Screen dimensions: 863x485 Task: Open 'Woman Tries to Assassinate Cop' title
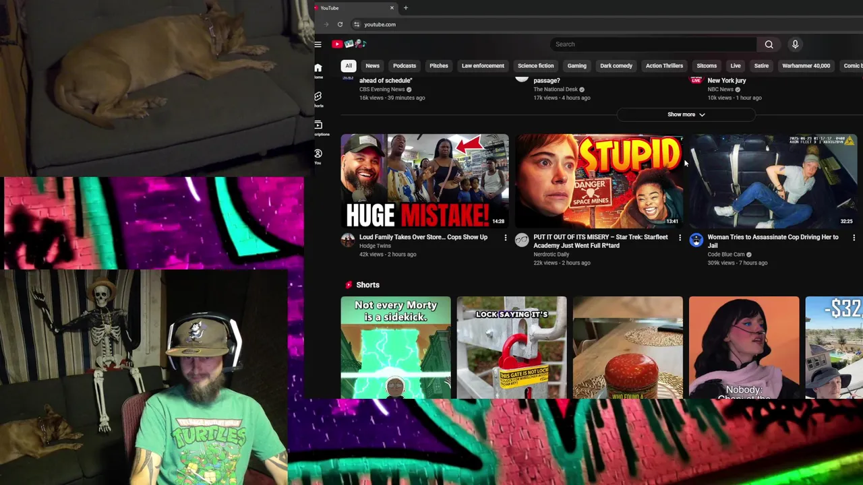[x=773, y=241]
